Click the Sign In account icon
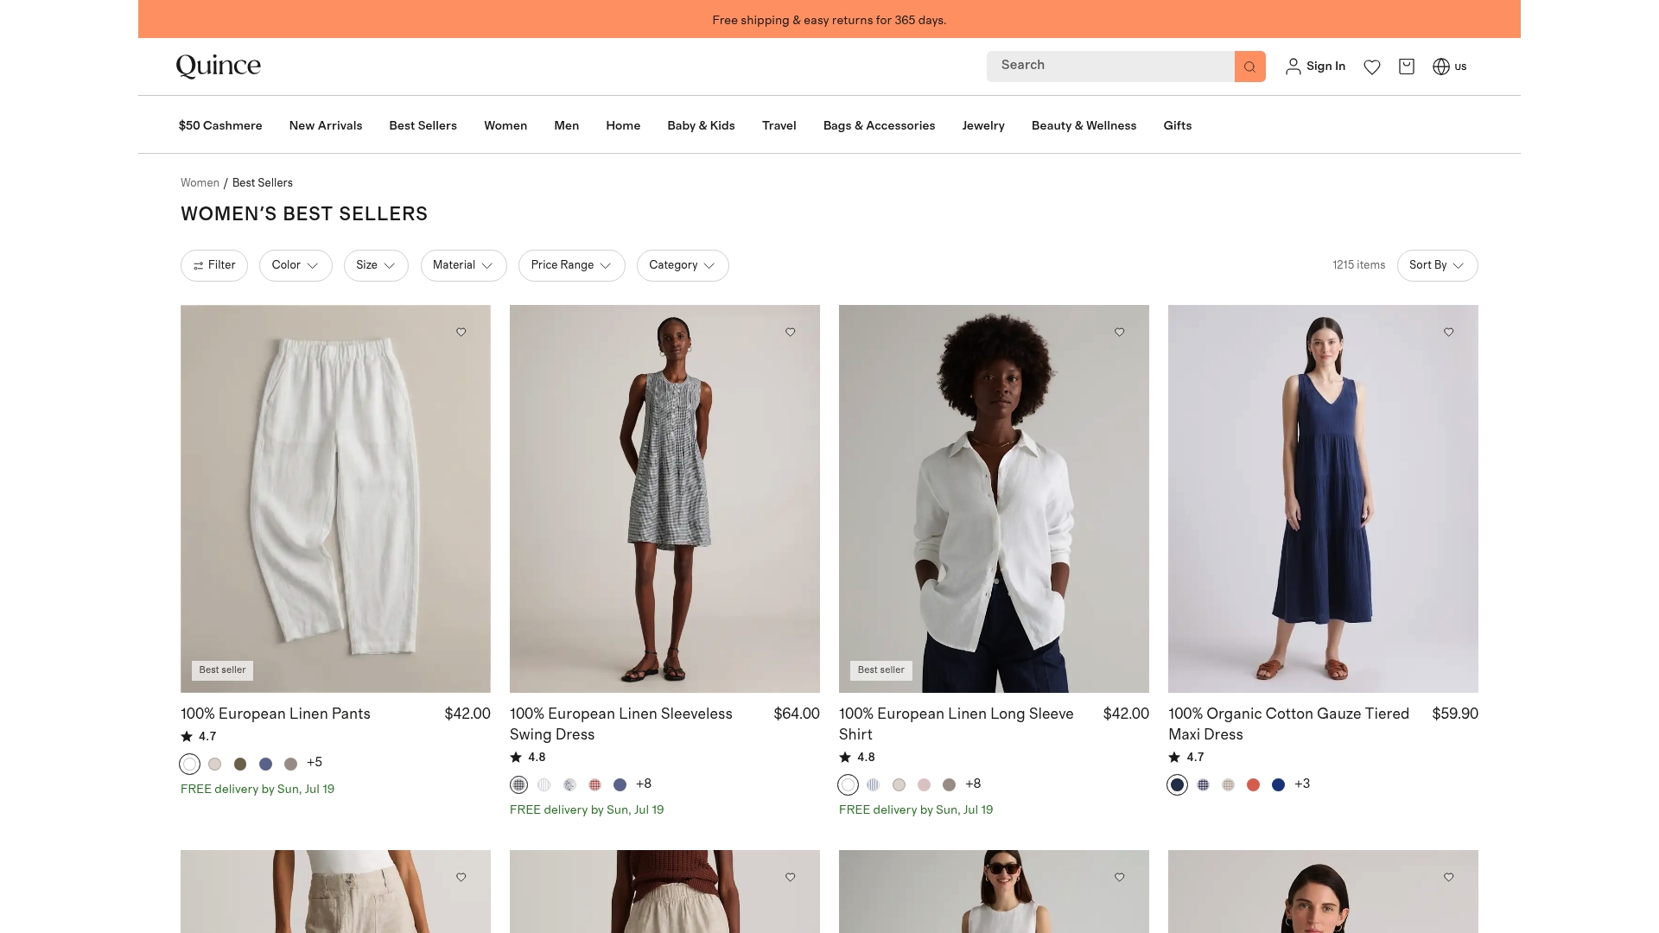1659x933 pixels. click(x=1294, y=67)
